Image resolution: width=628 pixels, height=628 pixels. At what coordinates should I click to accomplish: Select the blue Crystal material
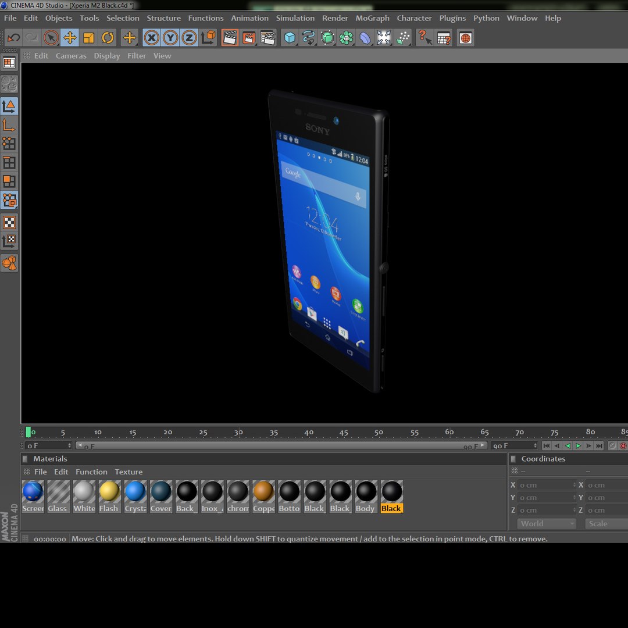(135, 497)
